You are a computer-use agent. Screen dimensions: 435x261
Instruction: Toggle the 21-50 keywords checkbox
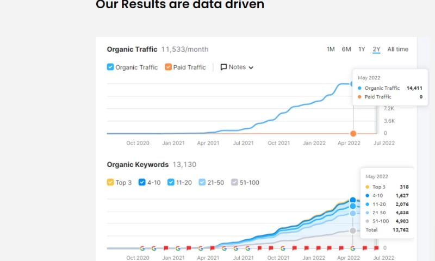202,183
